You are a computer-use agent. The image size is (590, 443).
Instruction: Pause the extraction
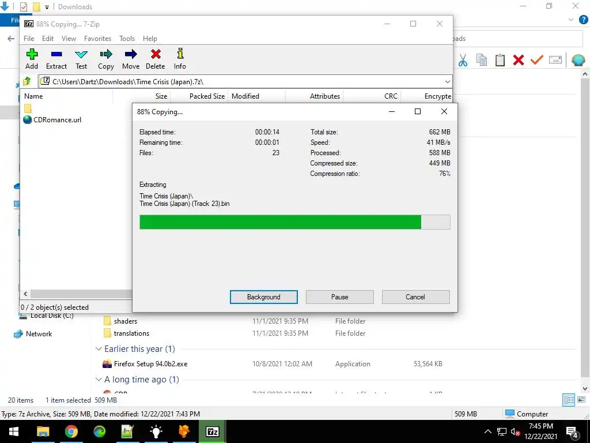click(x=339, y=297)
